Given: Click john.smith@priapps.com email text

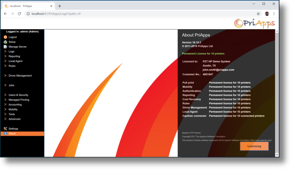Looking at the screenshot, I should tap(218, 70).
